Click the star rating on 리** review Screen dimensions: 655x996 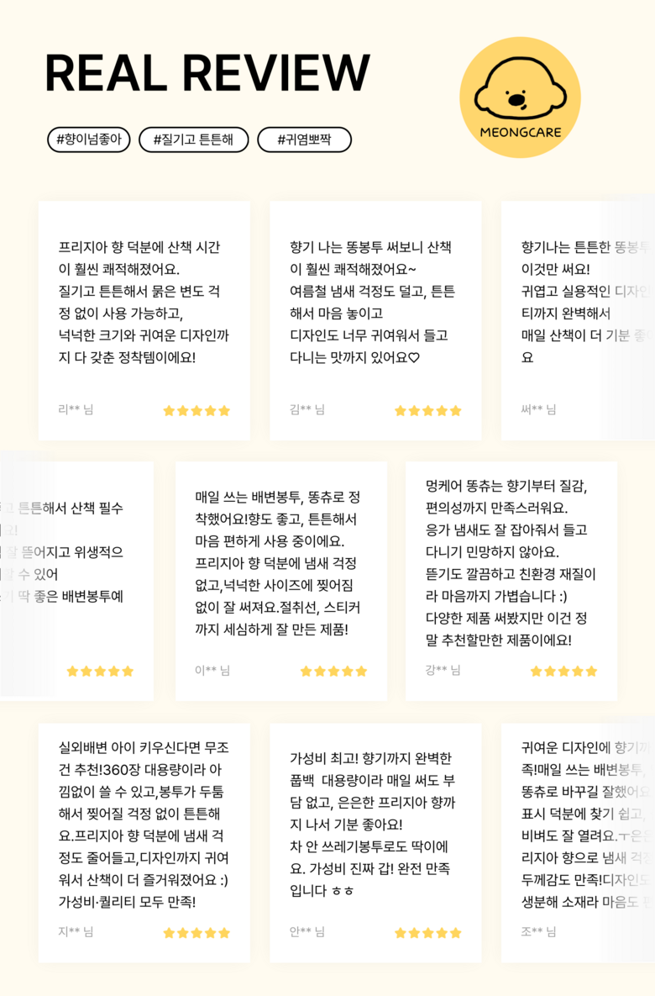click(196, 411)
